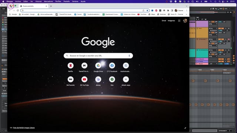
Task: Enable Draw Mode pencil in Ableton
Action: 211,9
